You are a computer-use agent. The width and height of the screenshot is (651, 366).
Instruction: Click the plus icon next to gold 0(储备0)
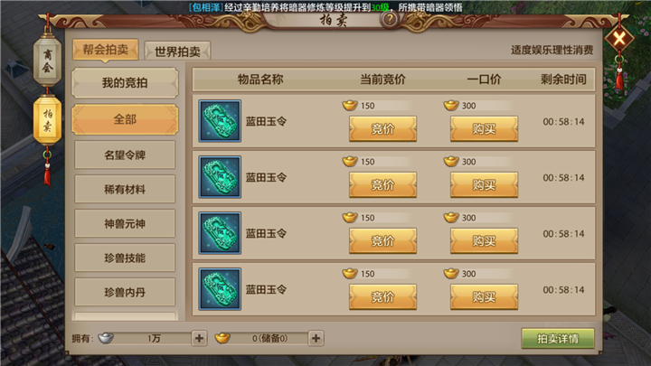click(x=316, y=338)
